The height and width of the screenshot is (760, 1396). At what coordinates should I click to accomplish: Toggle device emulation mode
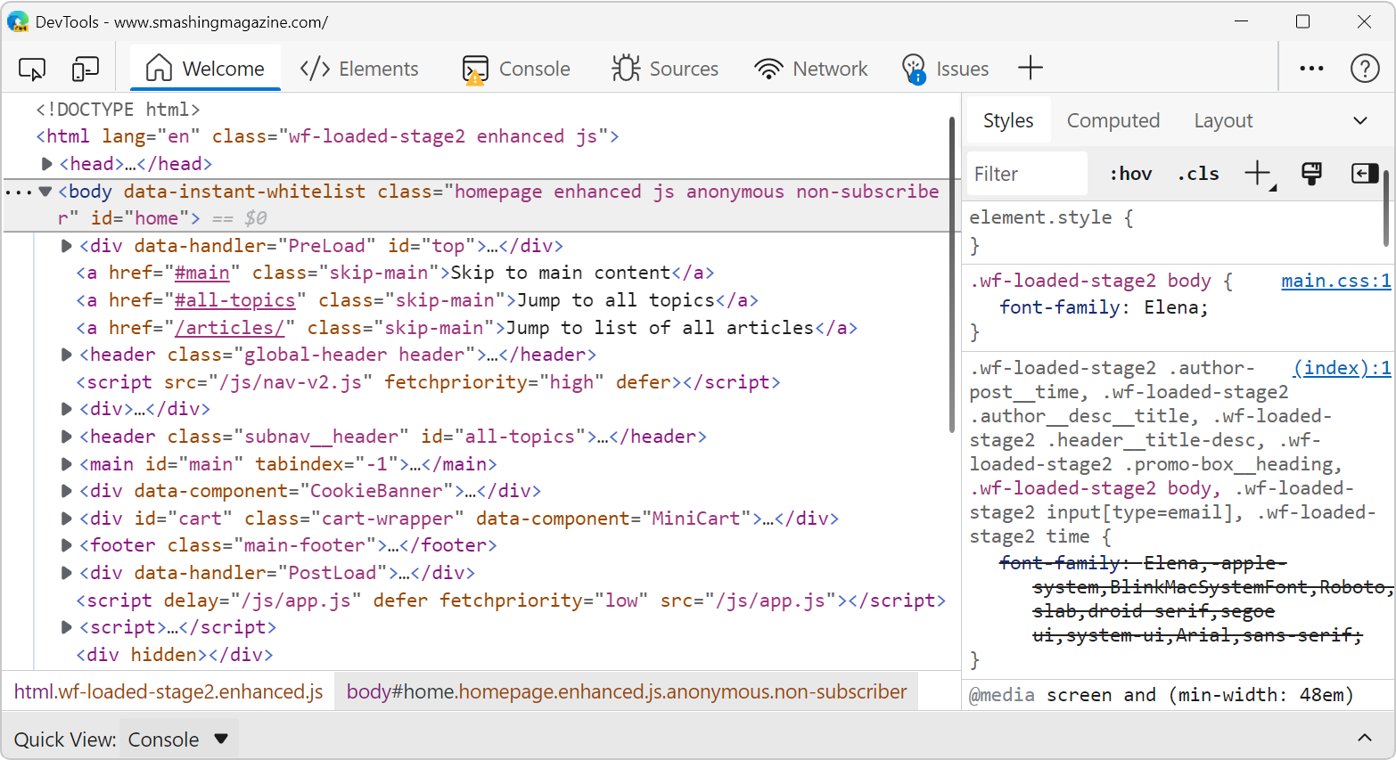[85, 68]
